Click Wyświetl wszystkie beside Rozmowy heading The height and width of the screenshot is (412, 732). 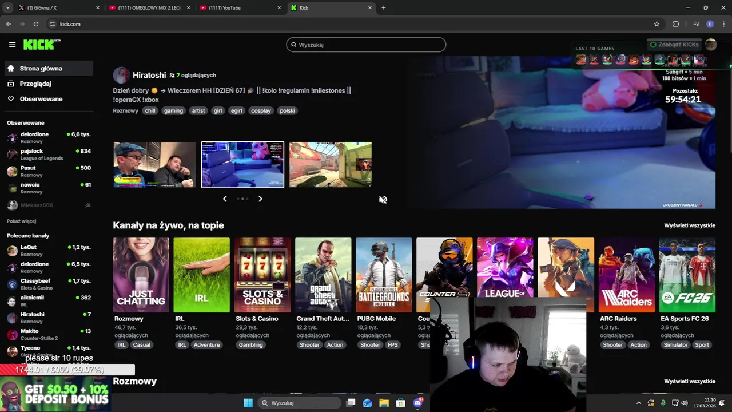[690, 381]
